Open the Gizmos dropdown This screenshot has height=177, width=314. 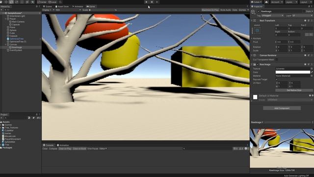click(x=243, y=10)
